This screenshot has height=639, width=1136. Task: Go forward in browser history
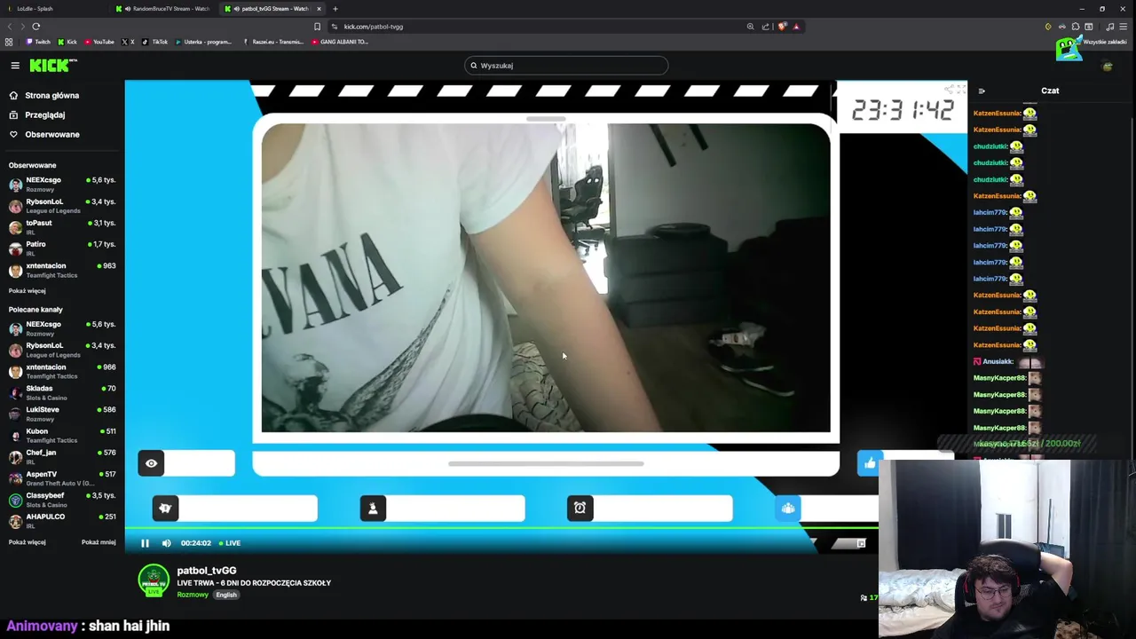click(x=22, y=27)
